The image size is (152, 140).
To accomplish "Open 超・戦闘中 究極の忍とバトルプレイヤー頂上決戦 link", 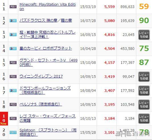I will 48,35.
